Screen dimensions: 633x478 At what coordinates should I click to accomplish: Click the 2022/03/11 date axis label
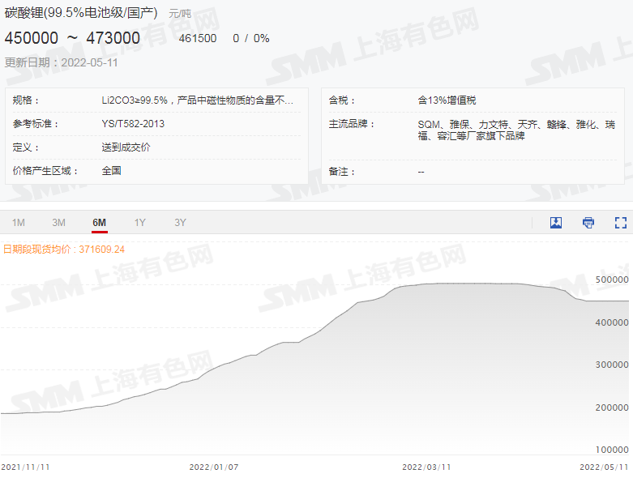point(426,467)
